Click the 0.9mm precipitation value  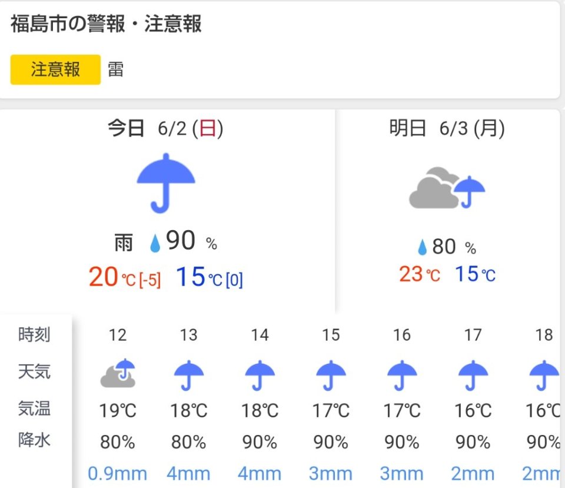tap(118, 473)
